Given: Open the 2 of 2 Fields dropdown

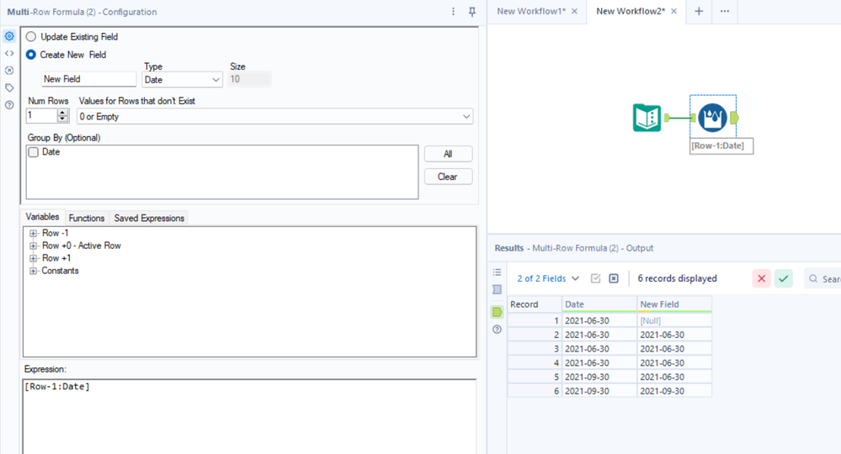Looking at the screenshot, I should pyautogui.click(x=547, y=278).
